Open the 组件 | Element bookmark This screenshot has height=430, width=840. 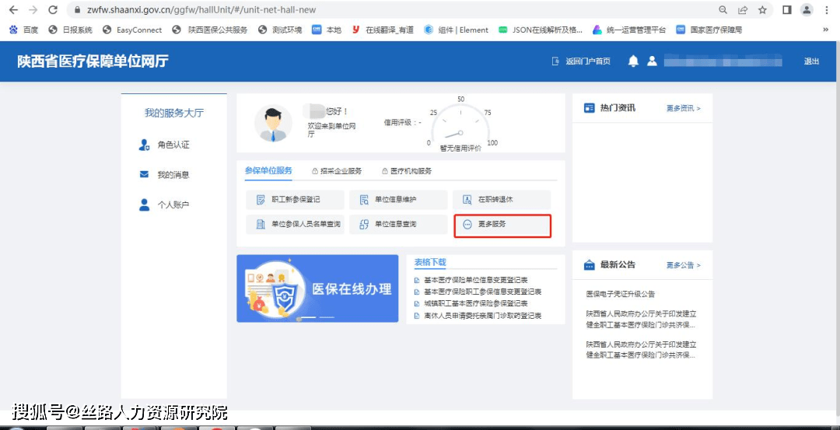[456, 30]
